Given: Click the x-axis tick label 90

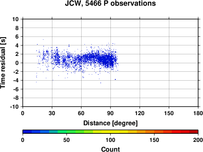Looking at the screenshot, I should [x=110, y=113].
